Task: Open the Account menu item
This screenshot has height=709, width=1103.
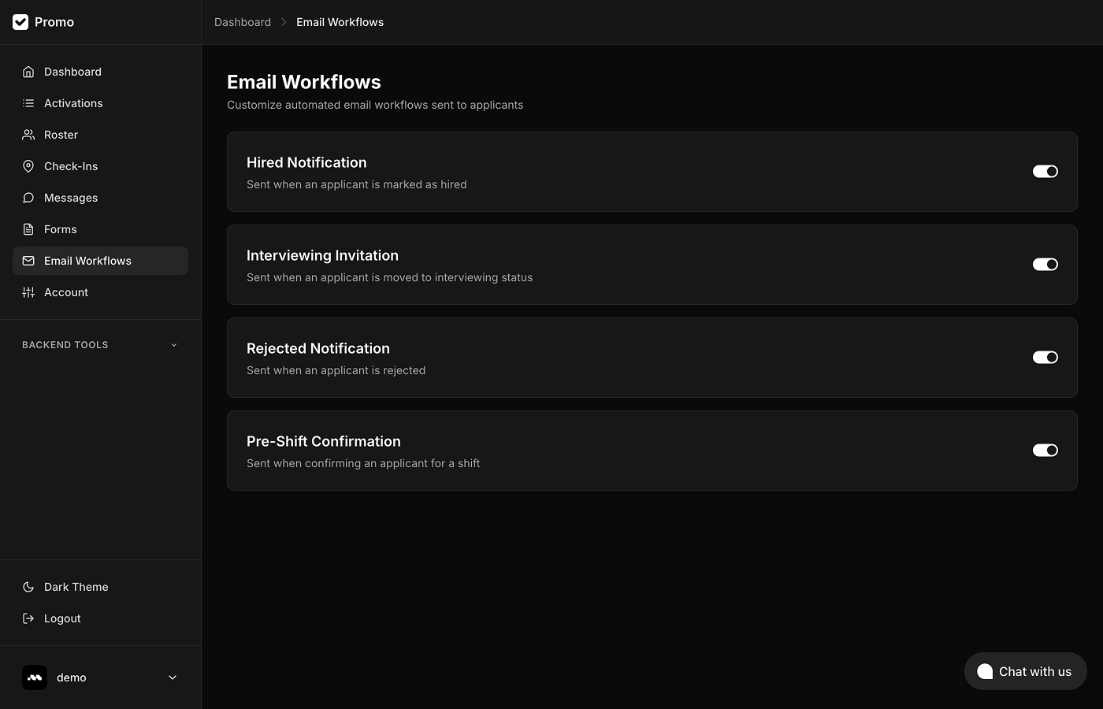Action: point(66,292)
